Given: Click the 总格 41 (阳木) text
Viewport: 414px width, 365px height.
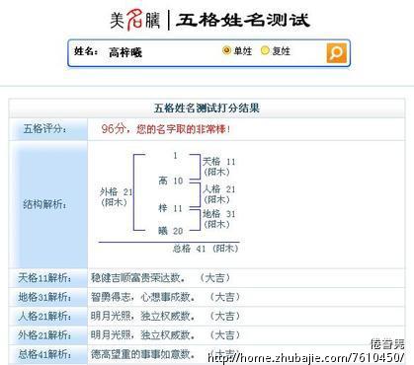Looking at the screenshot, I should point(206,249).
